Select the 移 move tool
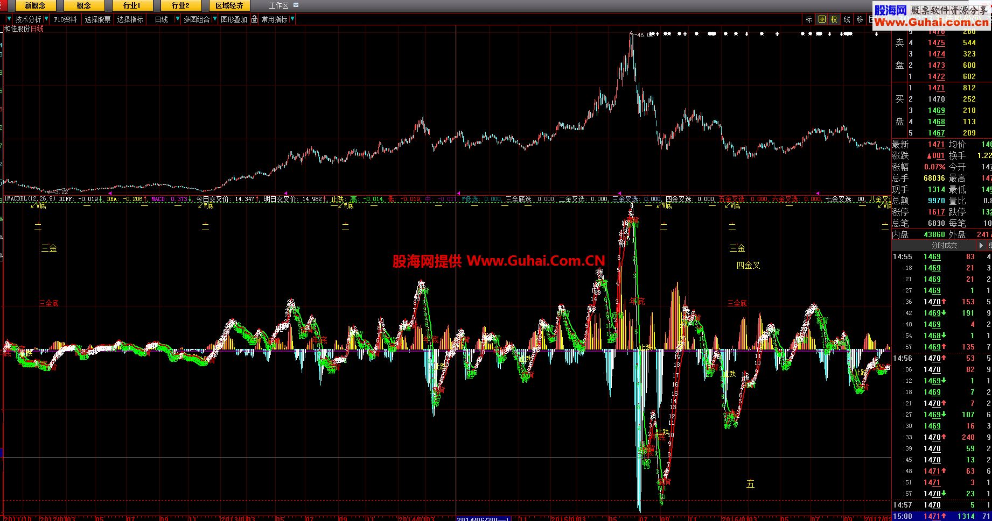The image size is (992, 521). [860, 19]
